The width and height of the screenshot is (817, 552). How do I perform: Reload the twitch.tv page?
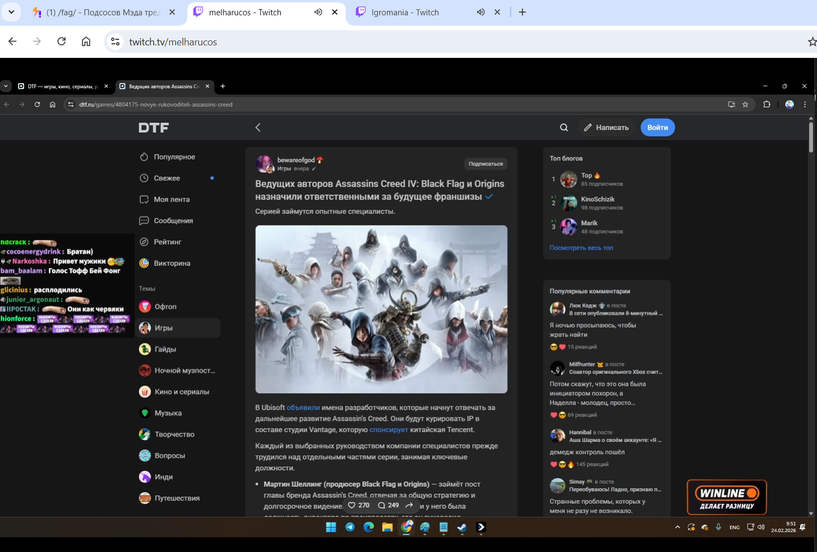click(x=61, y=42)
